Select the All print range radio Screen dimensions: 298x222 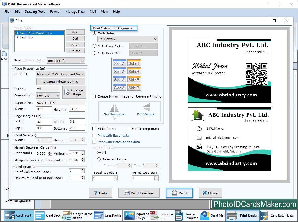pyautogui.click(x=99, y=153)
